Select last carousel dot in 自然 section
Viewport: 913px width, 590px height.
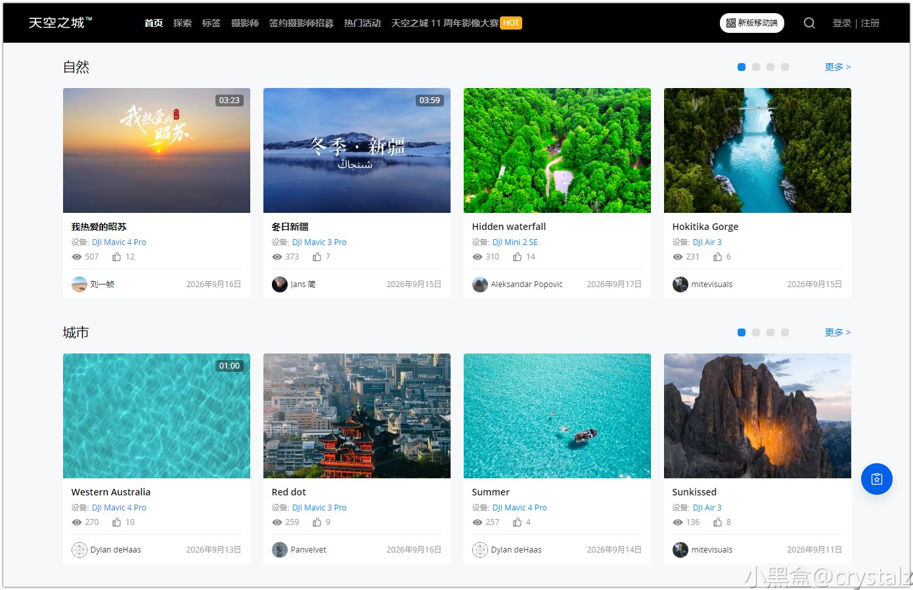(x=785, y=67)
